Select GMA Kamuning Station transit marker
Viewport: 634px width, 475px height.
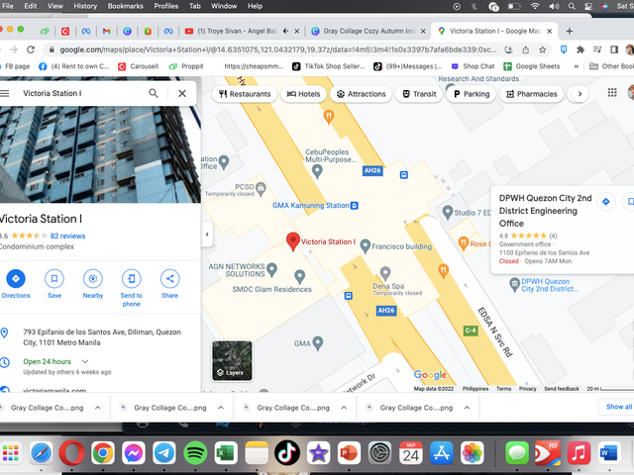[x=355, y=206]
